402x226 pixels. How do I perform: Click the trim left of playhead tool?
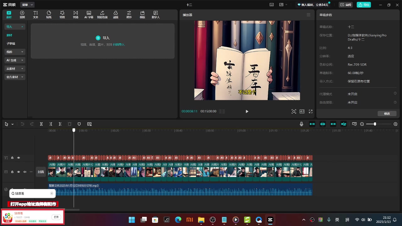click(x=51, y=124)
